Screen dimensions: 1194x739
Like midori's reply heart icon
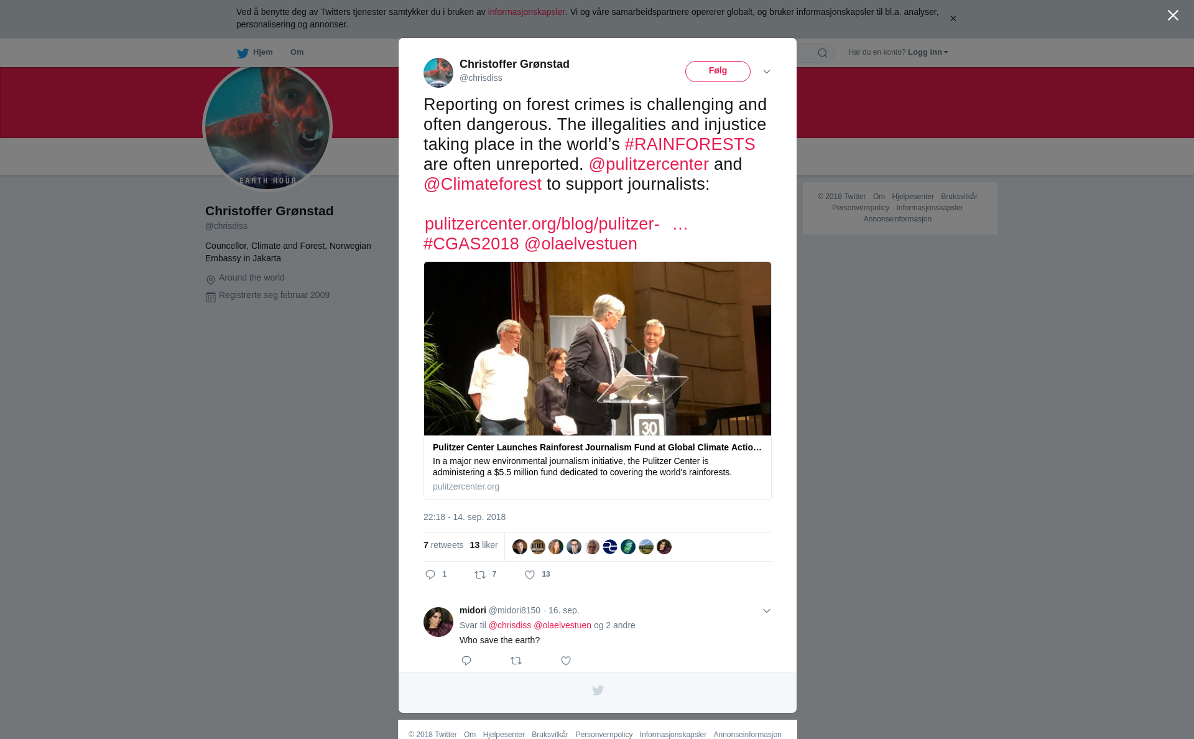(566, 661)
